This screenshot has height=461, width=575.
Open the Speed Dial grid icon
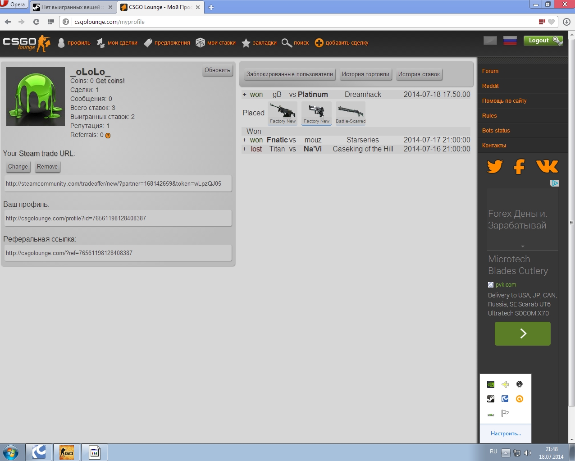(50, 22)
